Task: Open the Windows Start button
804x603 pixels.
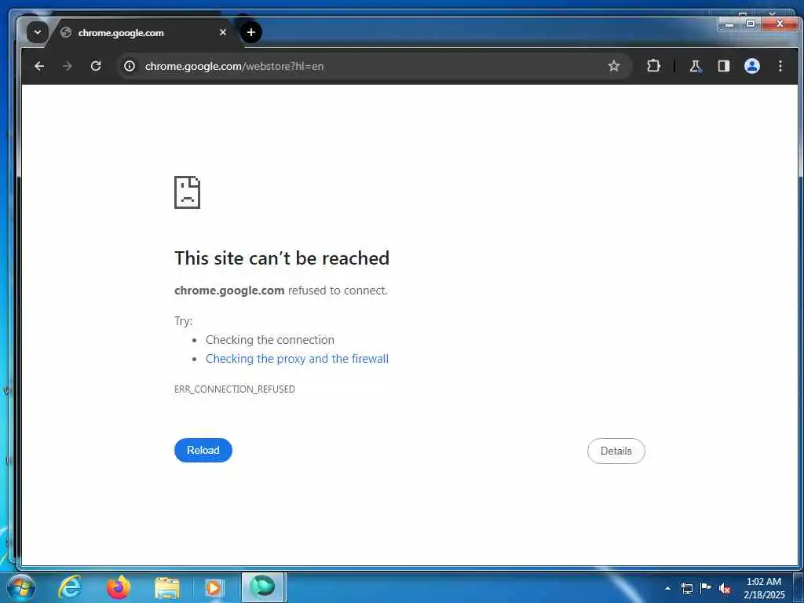Action: tap(20, 587)
